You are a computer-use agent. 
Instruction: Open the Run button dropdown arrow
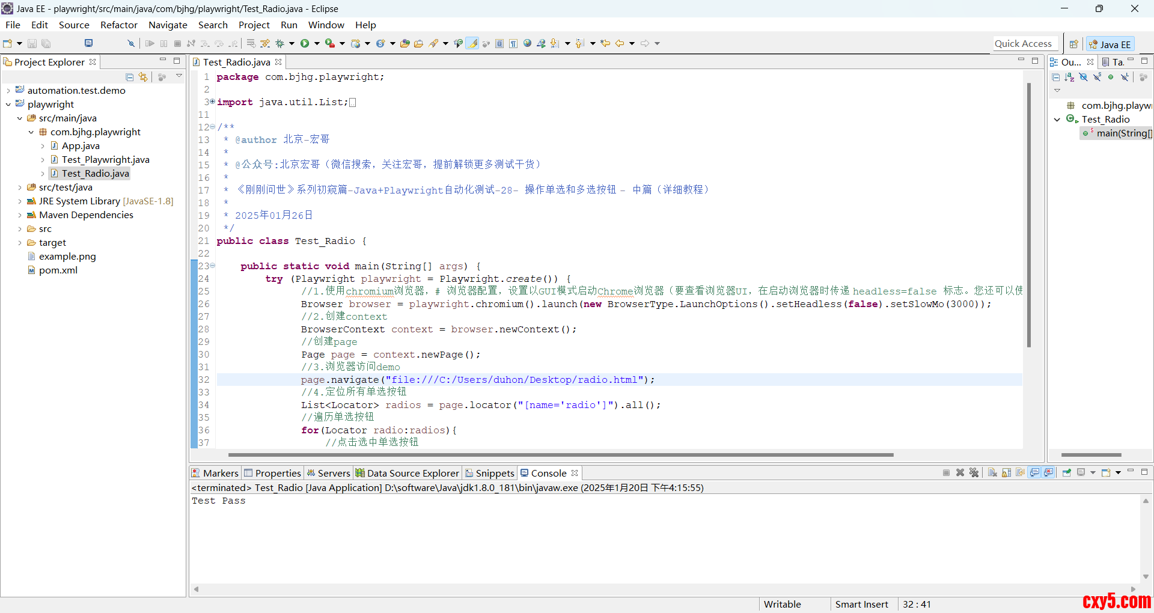[x=317, y=43]
